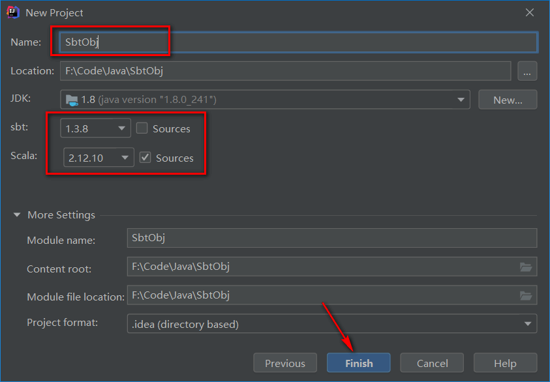Click the "..." browse button for Location
The image size is (550, 382).
pyautogui.click(x=527, y=71)
